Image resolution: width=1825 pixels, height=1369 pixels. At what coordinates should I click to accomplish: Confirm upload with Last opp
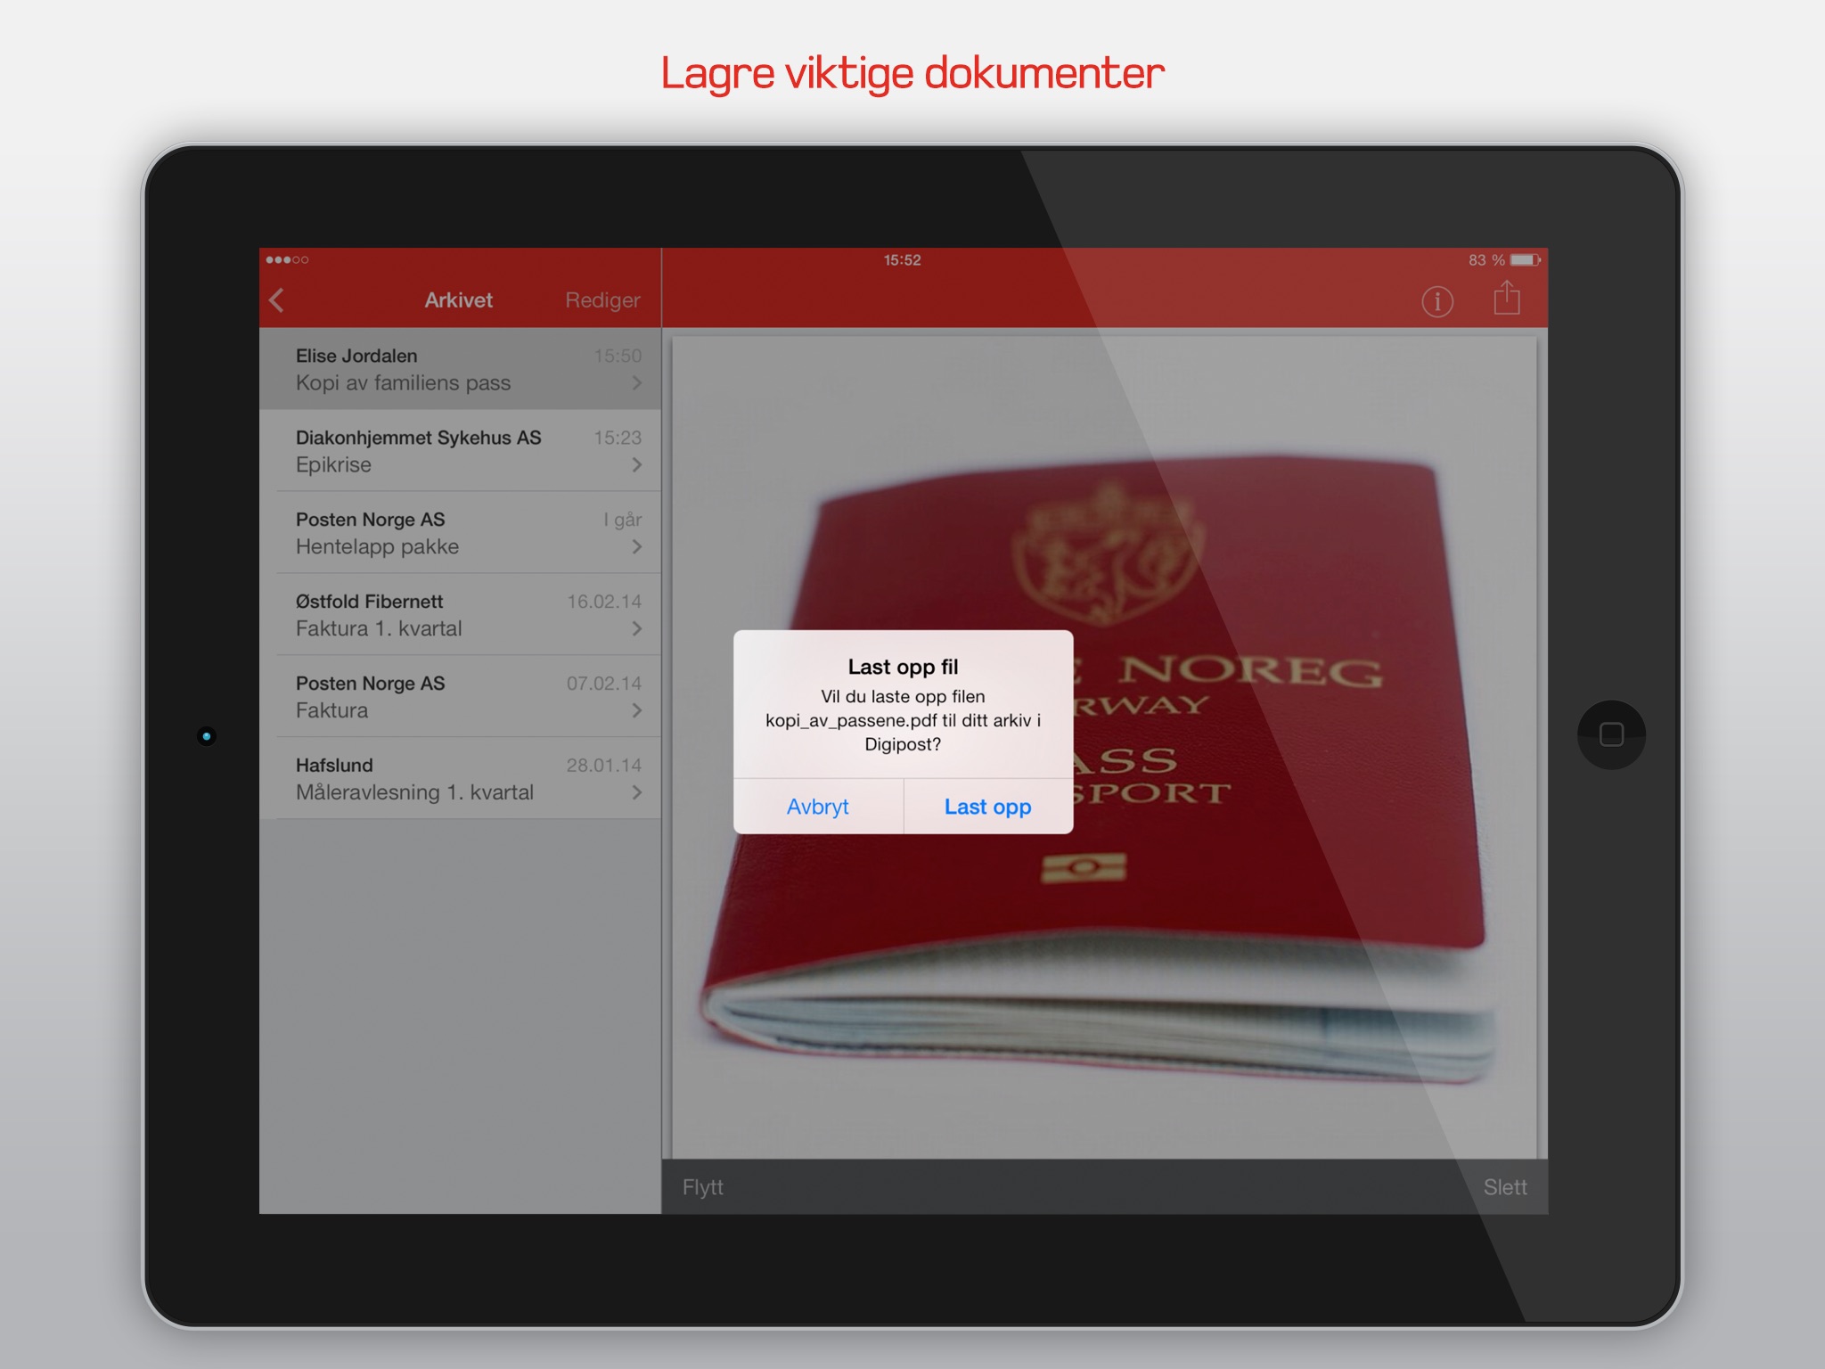988,807
